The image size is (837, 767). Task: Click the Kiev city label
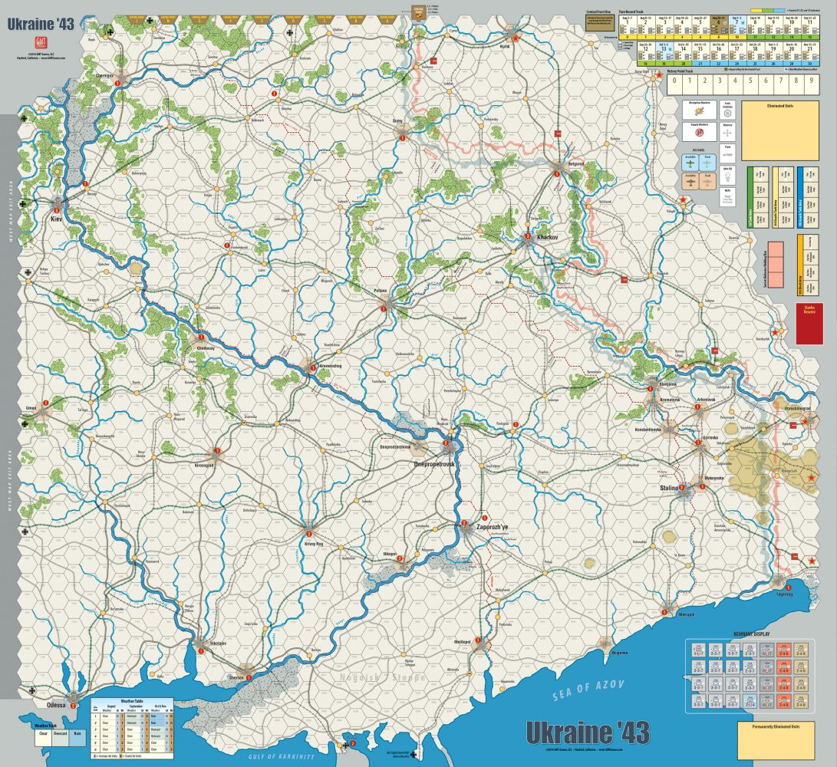click(x=57, y=219)
